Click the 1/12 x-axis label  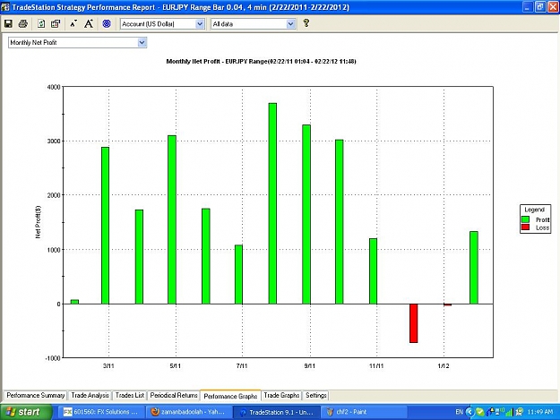click(444, 366)
